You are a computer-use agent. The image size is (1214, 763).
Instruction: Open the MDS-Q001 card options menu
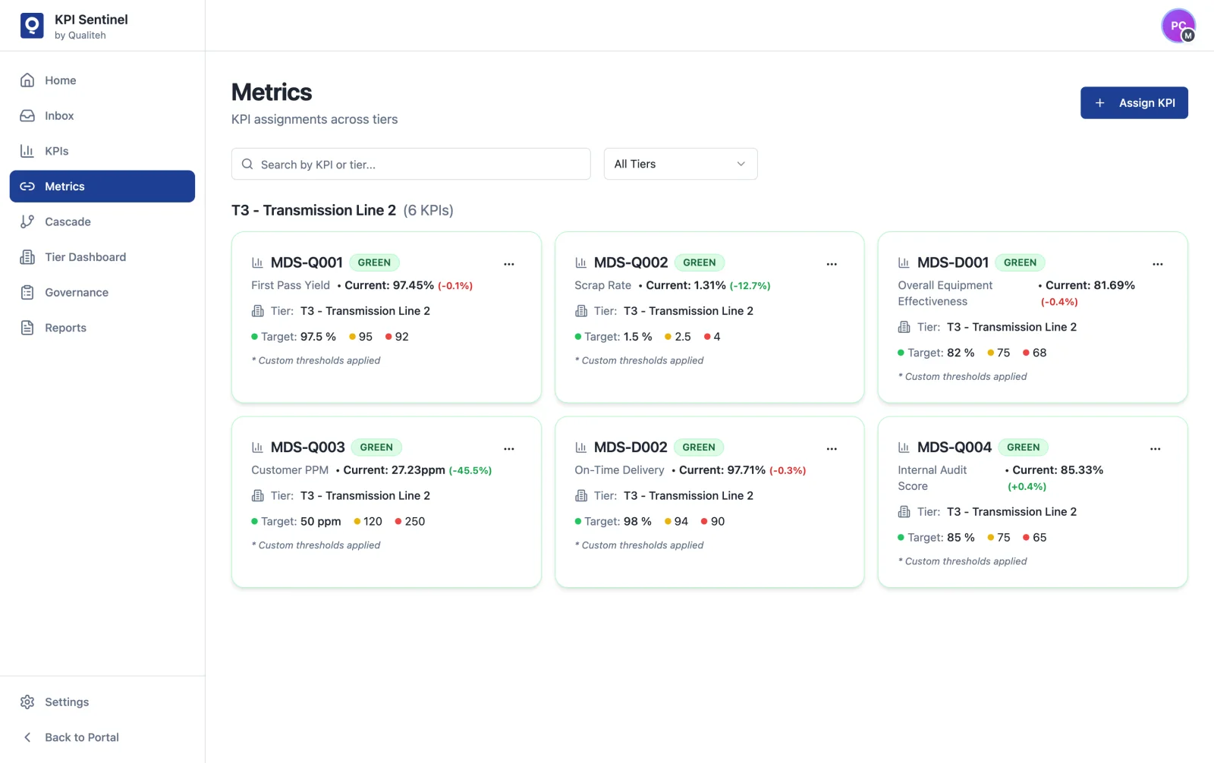(x=509, y=264)
